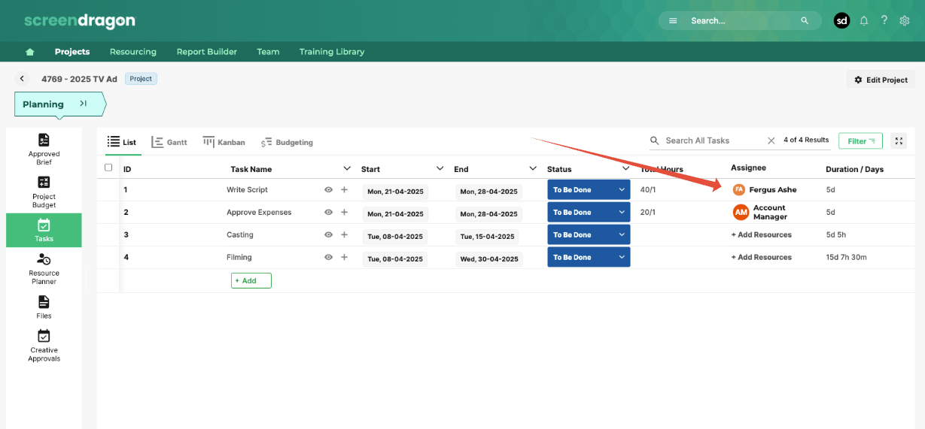Click Casting start date Tue, 08-04-2025

(x=395, y=237)
